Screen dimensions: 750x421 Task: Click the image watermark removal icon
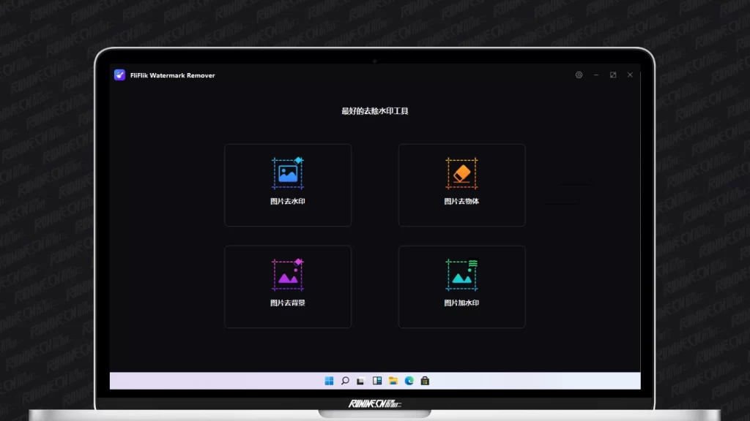[x=288, y=172]
